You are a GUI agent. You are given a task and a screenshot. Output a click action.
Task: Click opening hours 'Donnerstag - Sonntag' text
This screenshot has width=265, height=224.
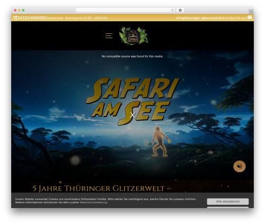pos(77,18)
